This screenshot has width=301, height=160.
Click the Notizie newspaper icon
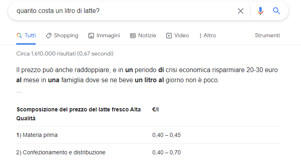[133, 36]
